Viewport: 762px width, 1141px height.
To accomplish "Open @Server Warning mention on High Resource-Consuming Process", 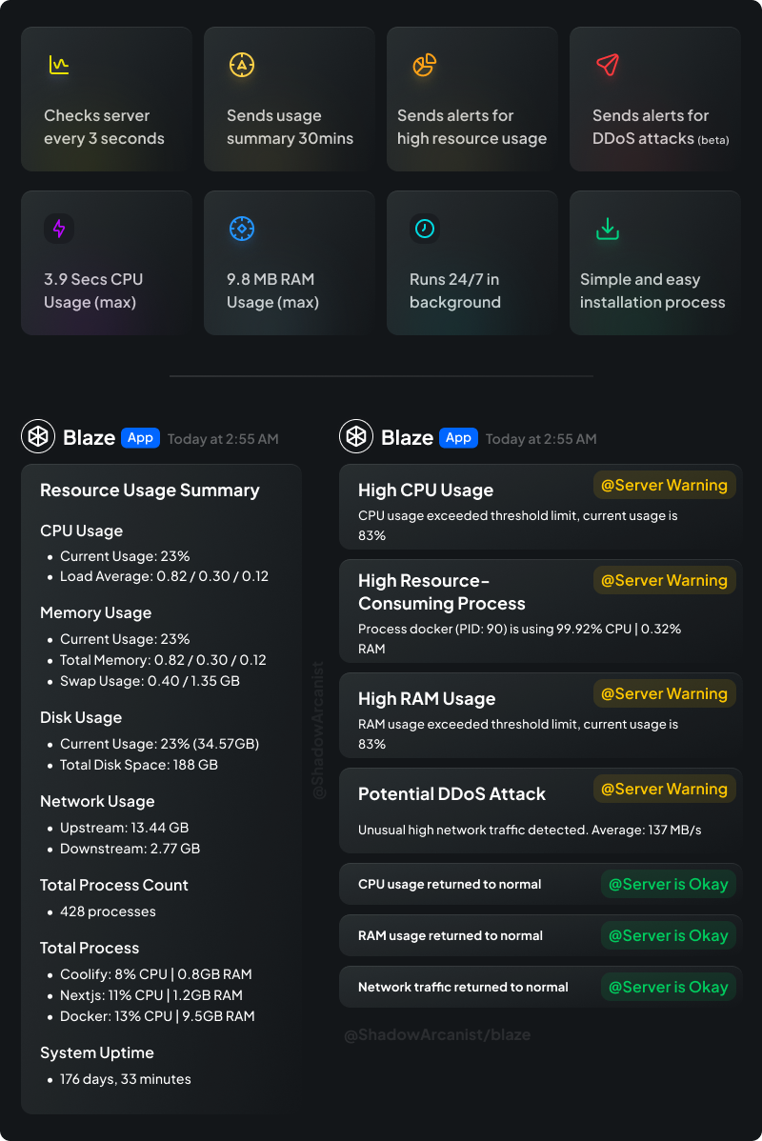I will pos(665,581).
